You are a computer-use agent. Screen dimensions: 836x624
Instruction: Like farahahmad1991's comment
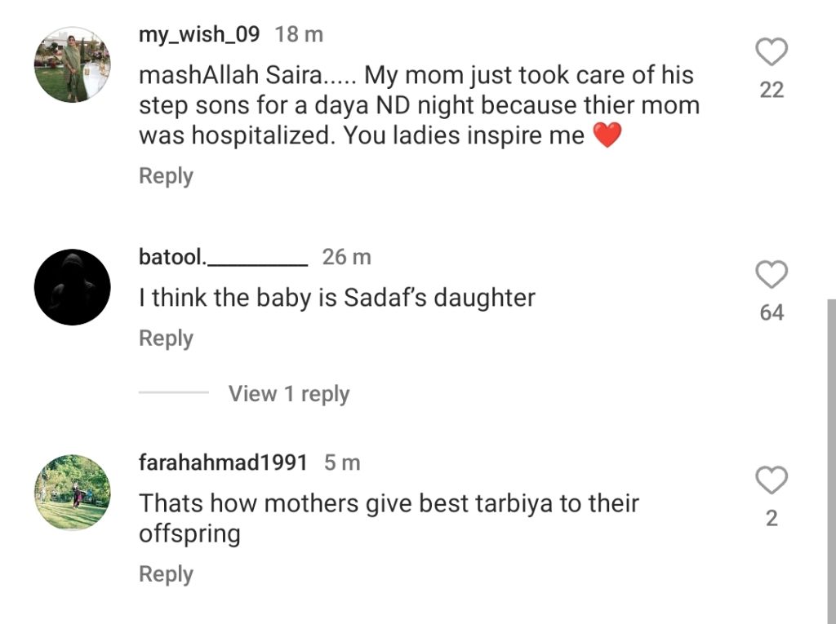772,480
